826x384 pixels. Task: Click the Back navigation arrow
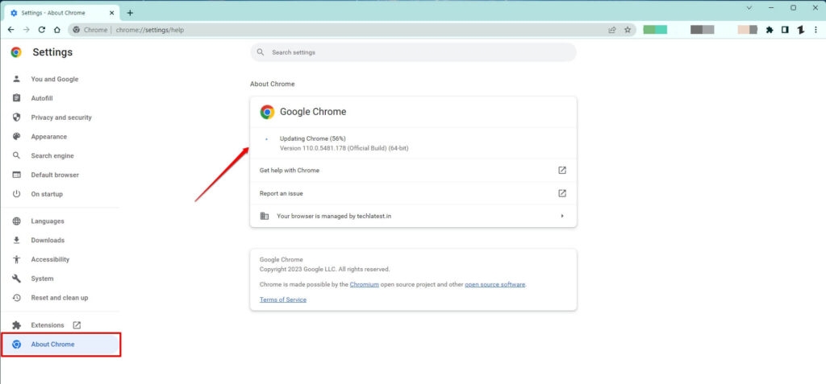[x=10, y=30]
